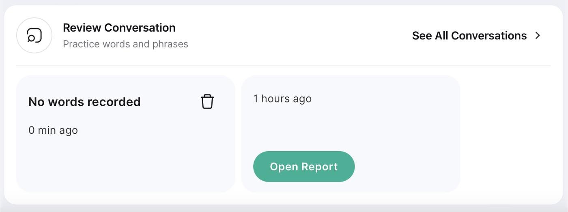
Task: Click the Review Conversation heading
Action: 119,28
